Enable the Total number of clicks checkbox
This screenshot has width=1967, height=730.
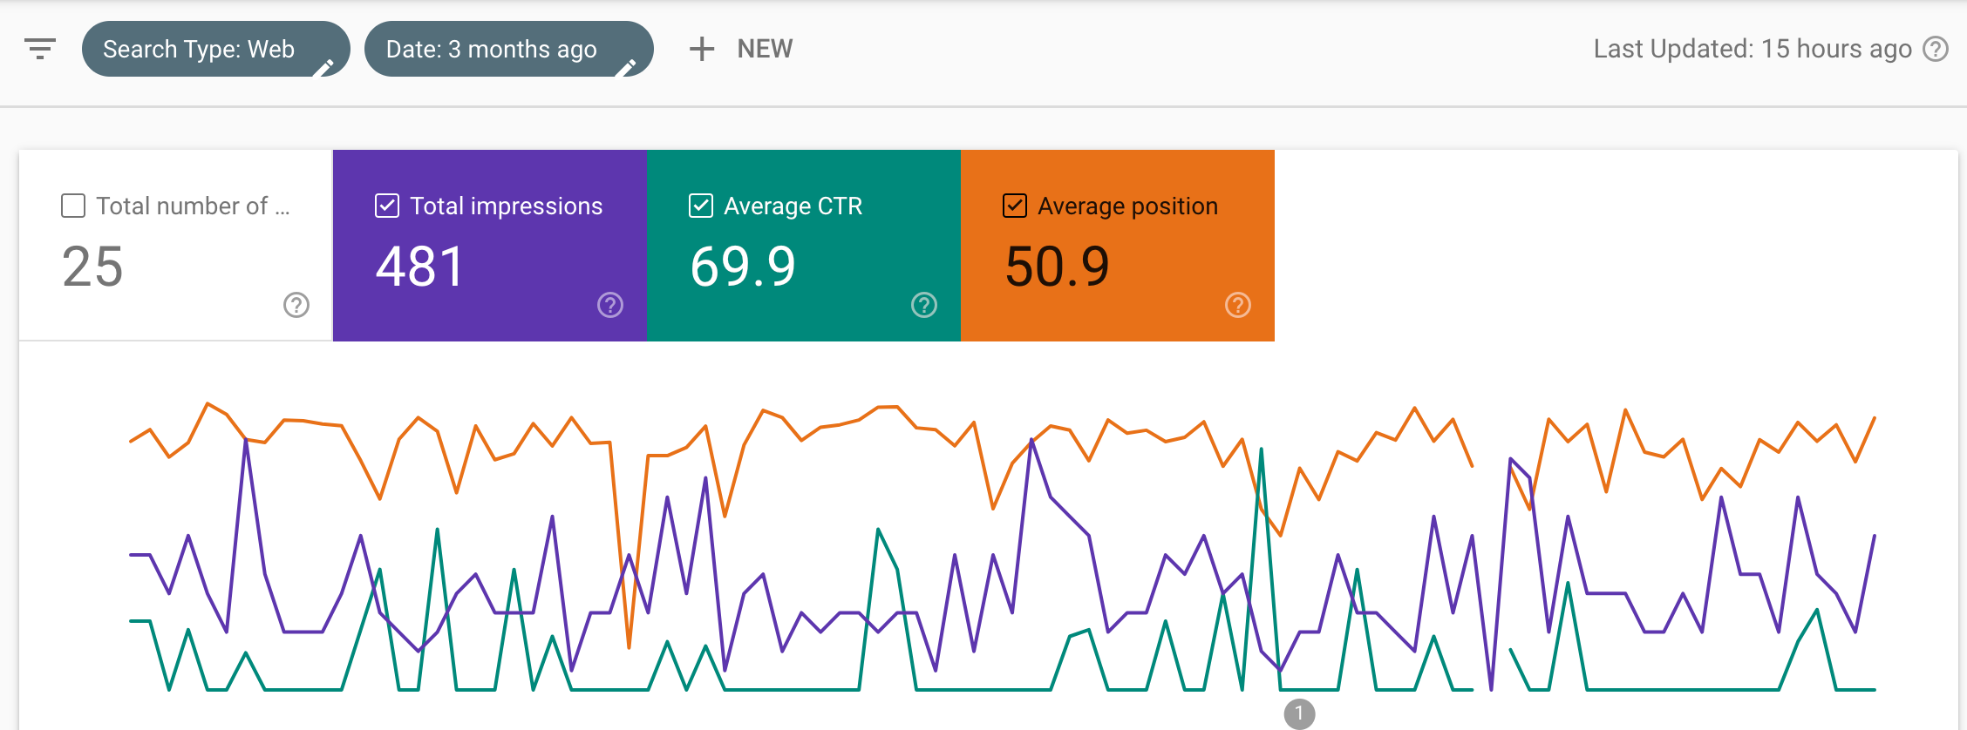click(73, 206)
